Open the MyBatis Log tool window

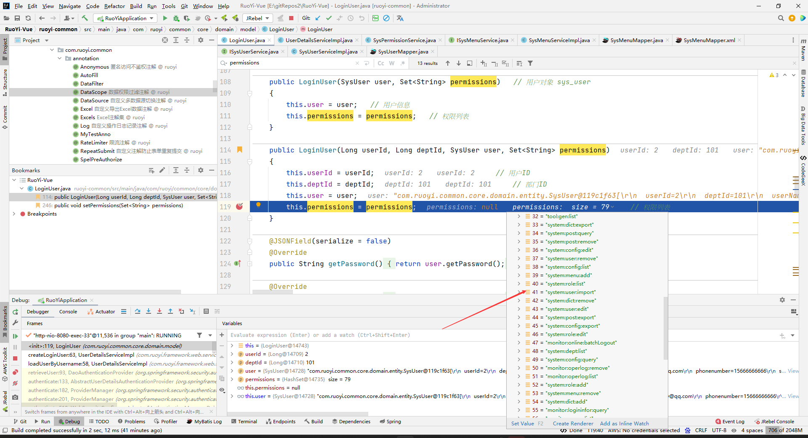pos(204,422)
